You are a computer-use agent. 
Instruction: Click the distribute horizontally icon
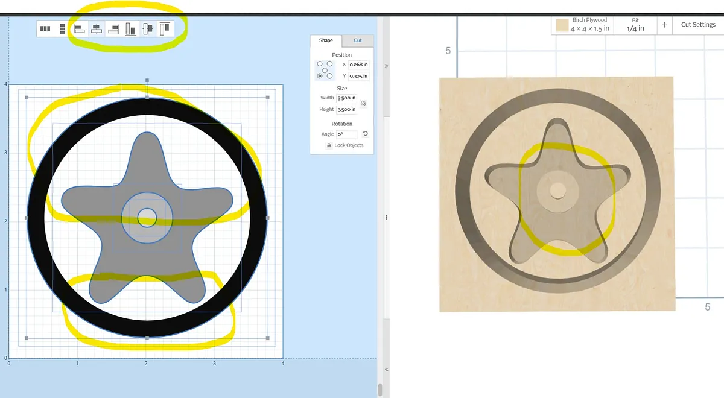coord(45,28)
